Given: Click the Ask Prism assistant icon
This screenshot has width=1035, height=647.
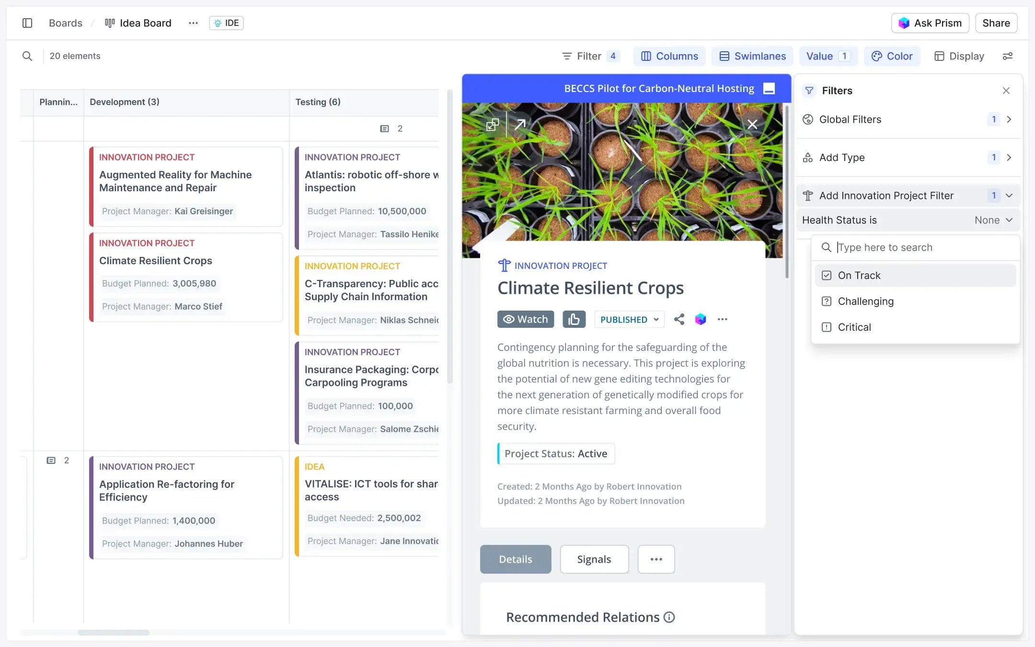Looking at the screenshot, I should pos(904,23).
